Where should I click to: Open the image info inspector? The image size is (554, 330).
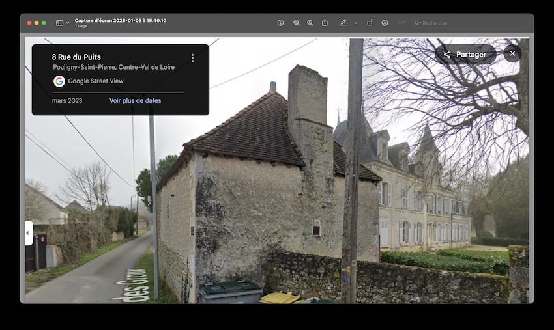click(x=280, y=23)
